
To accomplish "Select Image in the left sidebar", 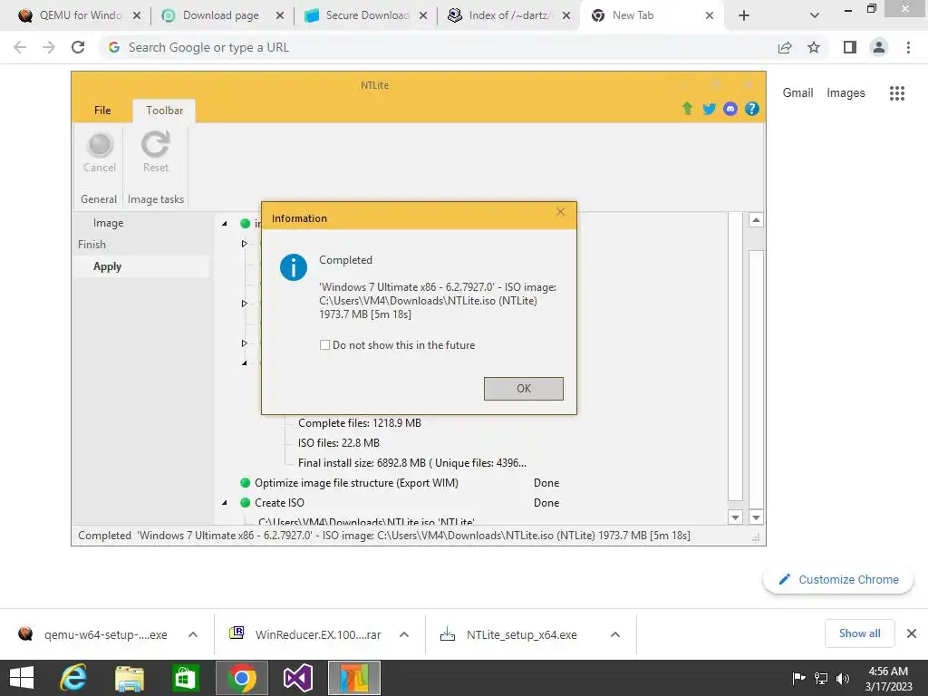I will 109,223.
